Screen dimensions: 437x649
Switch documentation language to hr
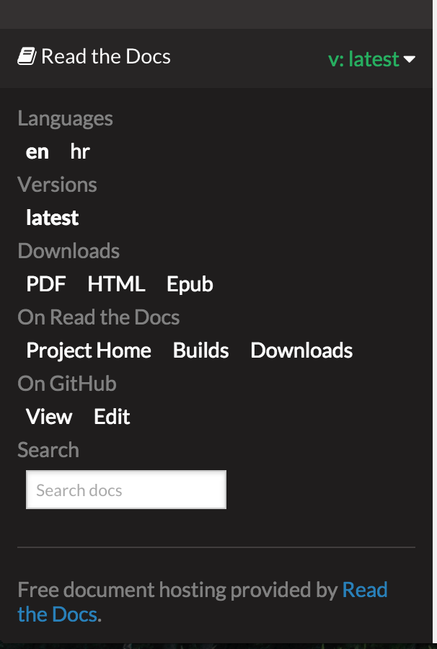80,151
